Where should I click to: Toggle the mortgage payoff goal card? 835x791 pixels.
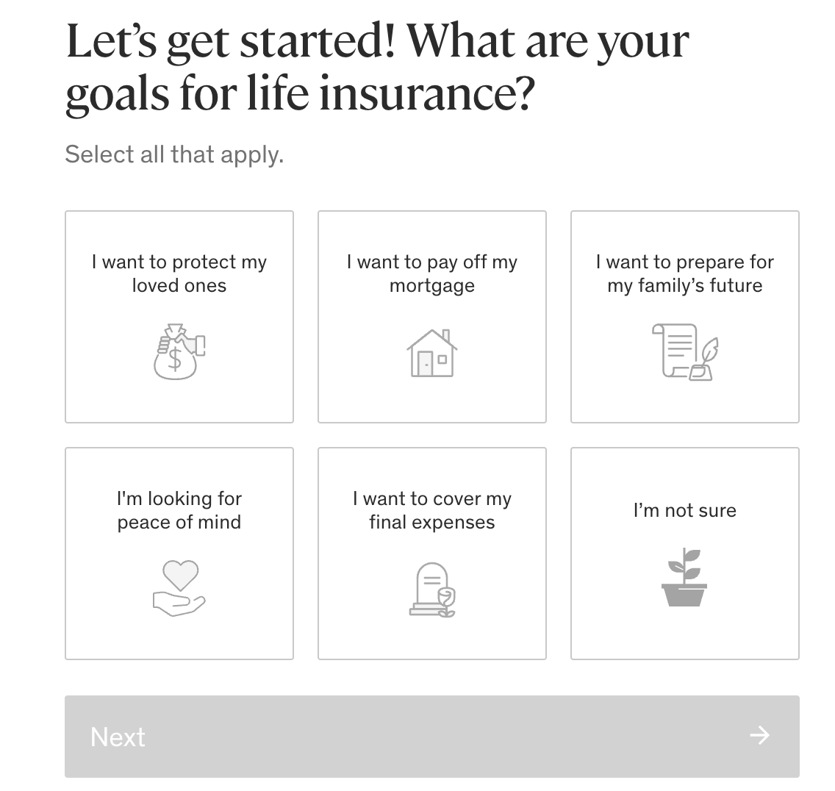432,317
